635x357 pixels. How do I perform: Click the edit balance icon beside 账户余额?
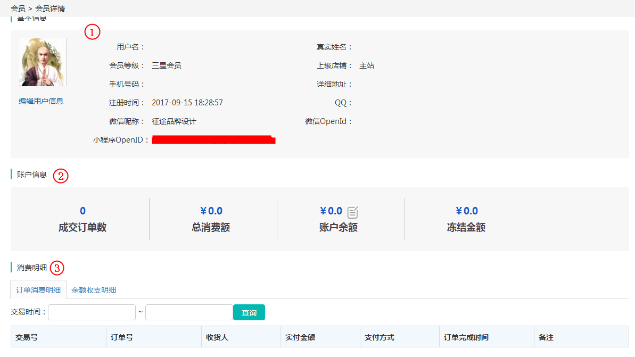(353, 212)
